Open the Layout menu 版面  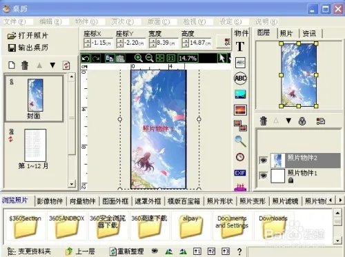(159, 22)
